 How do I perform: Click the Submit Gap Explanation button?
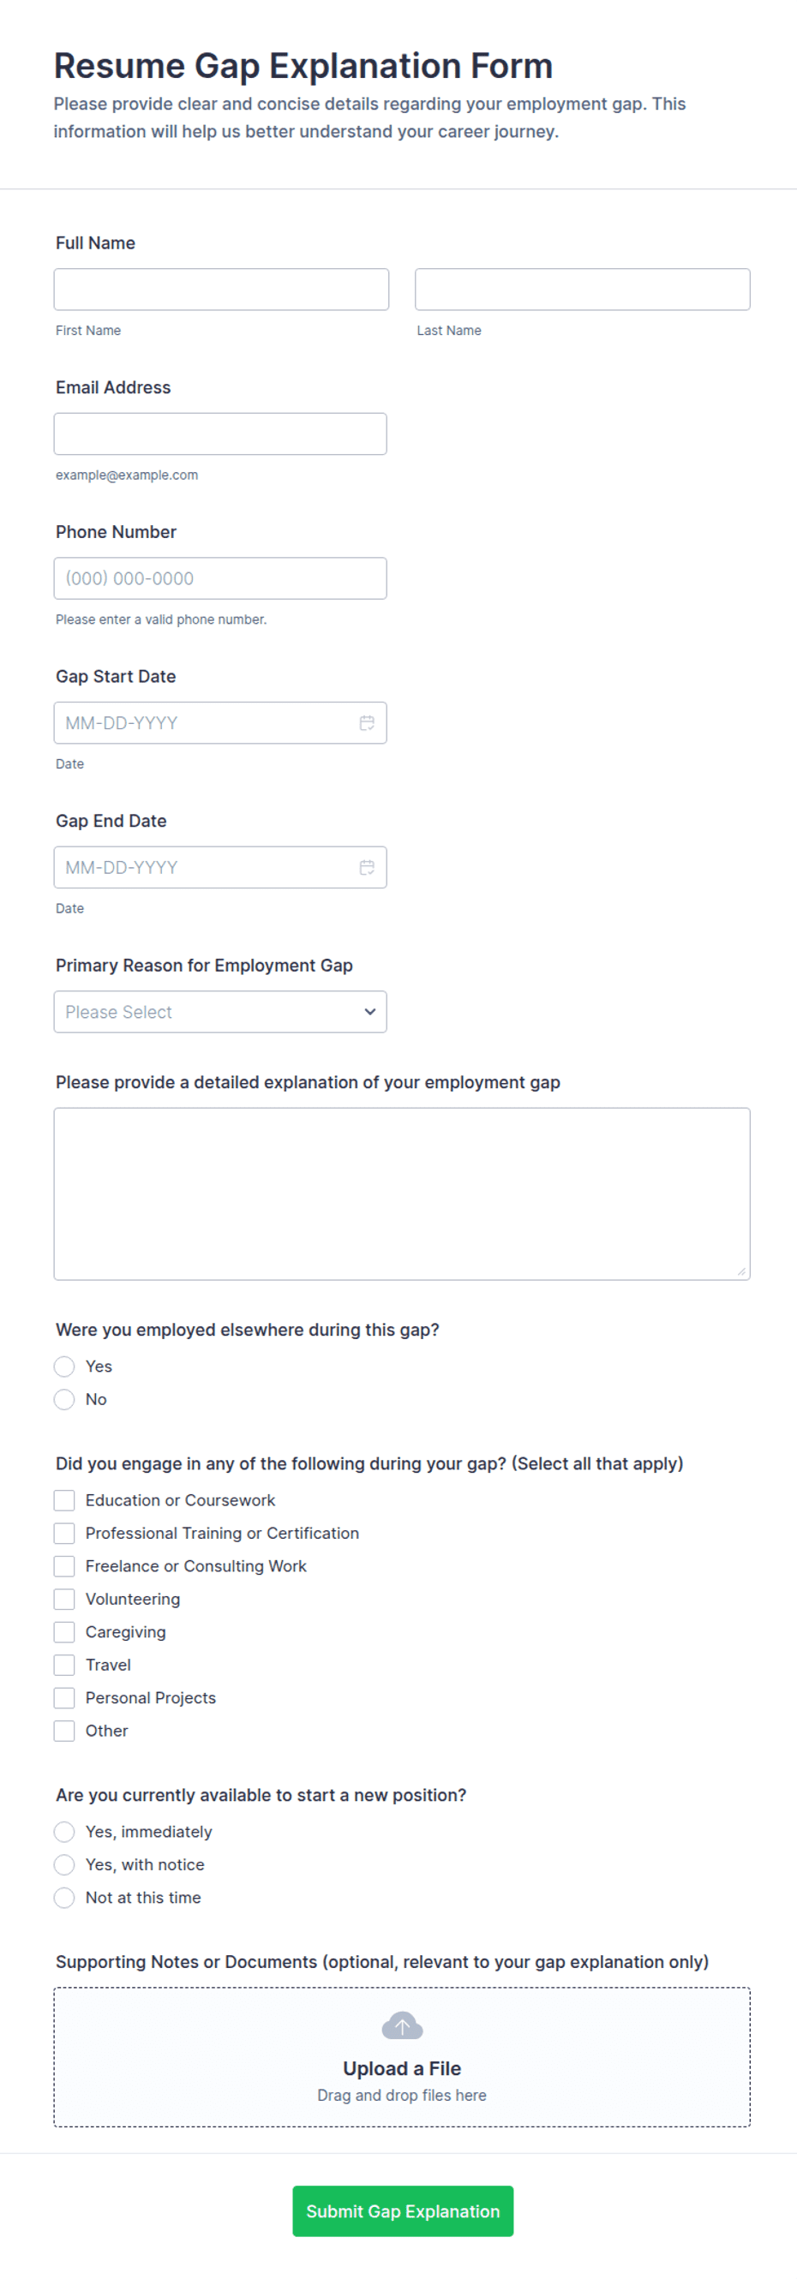click(403, 2210)
